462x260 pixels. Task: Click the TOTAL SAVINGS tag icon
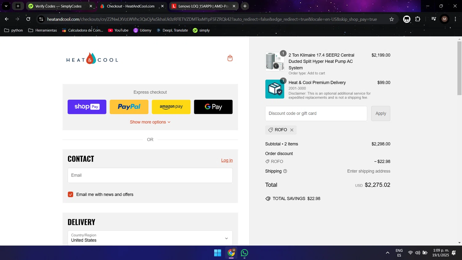268,199
